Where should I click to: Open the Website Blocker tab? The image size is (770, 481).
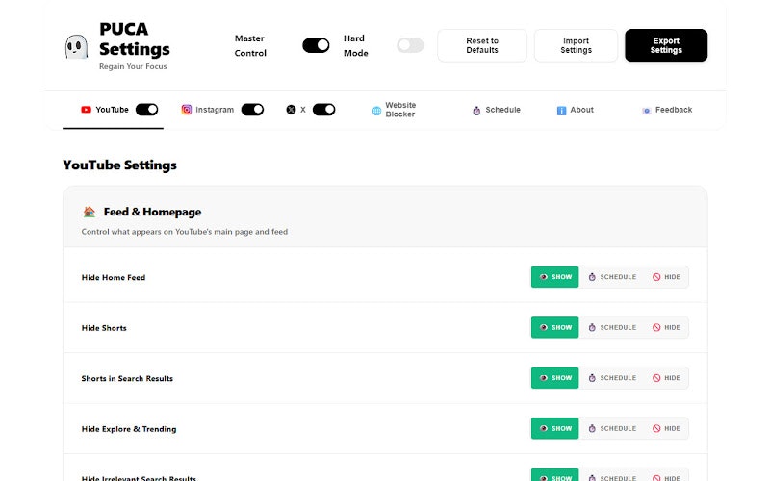tap(394, 110)
